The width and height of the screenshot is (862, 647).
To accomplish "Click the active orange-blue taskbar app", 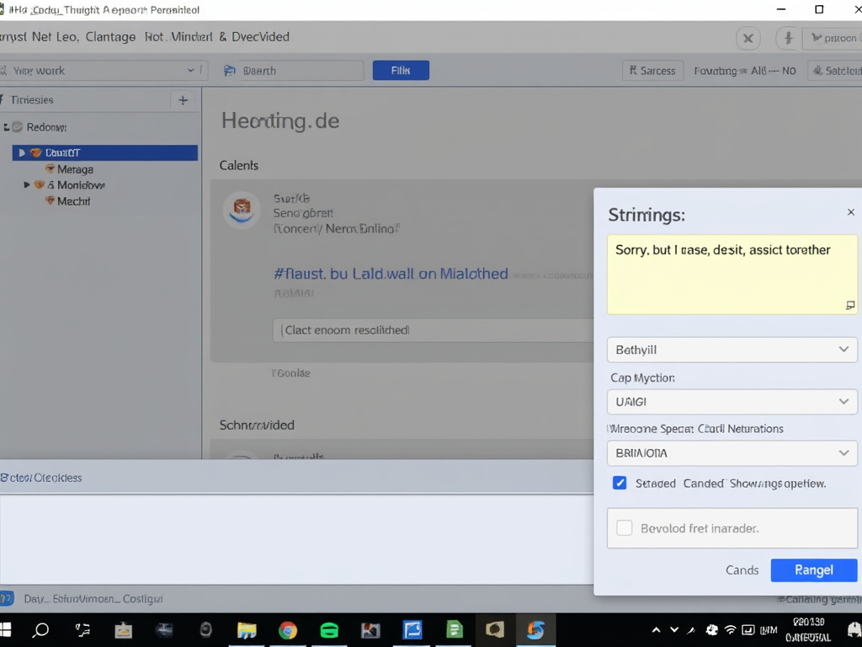I will click(536, 630).
